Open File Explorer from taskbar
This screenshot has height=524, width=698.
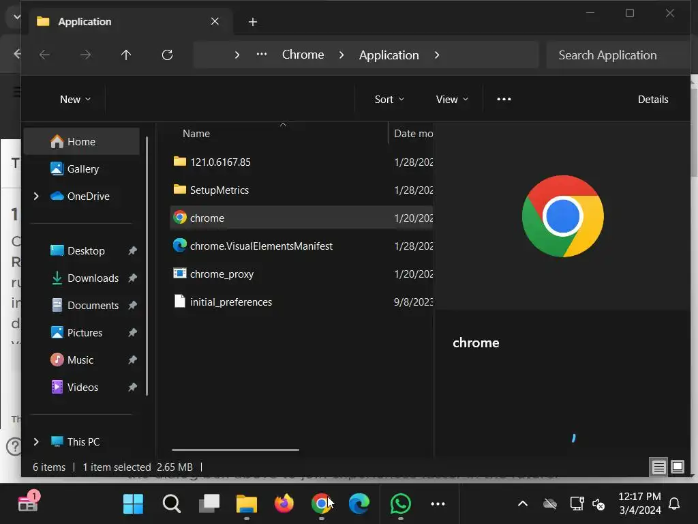[247, 504]
